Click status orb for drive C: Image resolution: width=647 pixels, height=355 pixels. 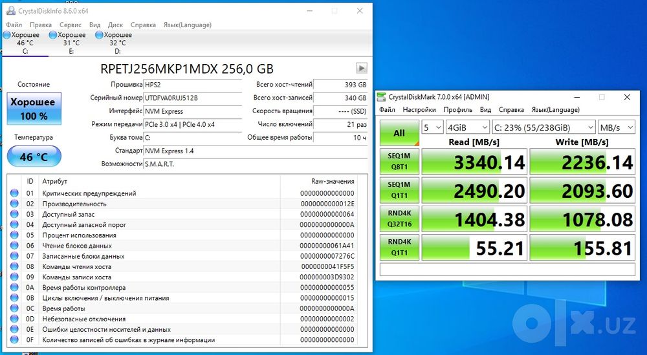click(x=6, y=35)
